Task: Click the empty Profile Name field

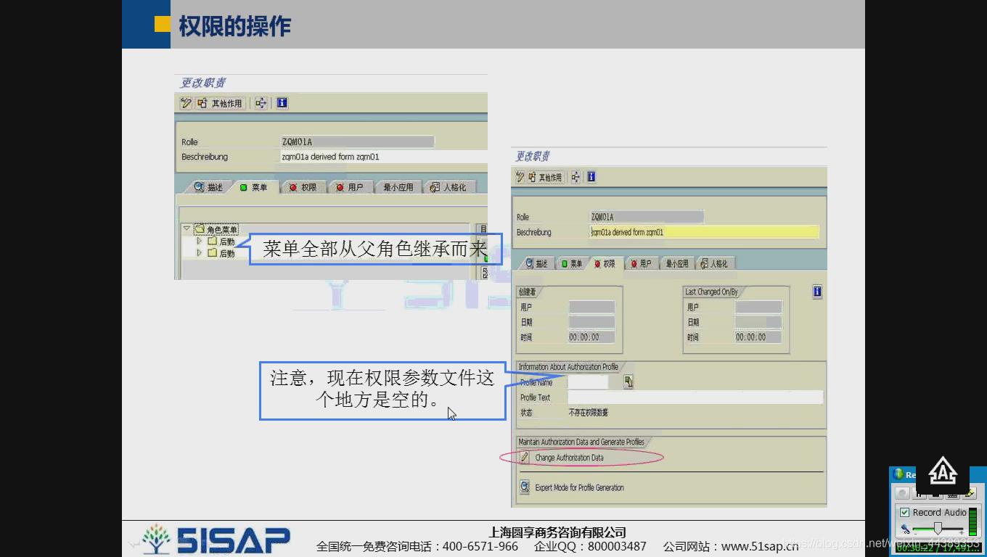Action: point(589,382)
